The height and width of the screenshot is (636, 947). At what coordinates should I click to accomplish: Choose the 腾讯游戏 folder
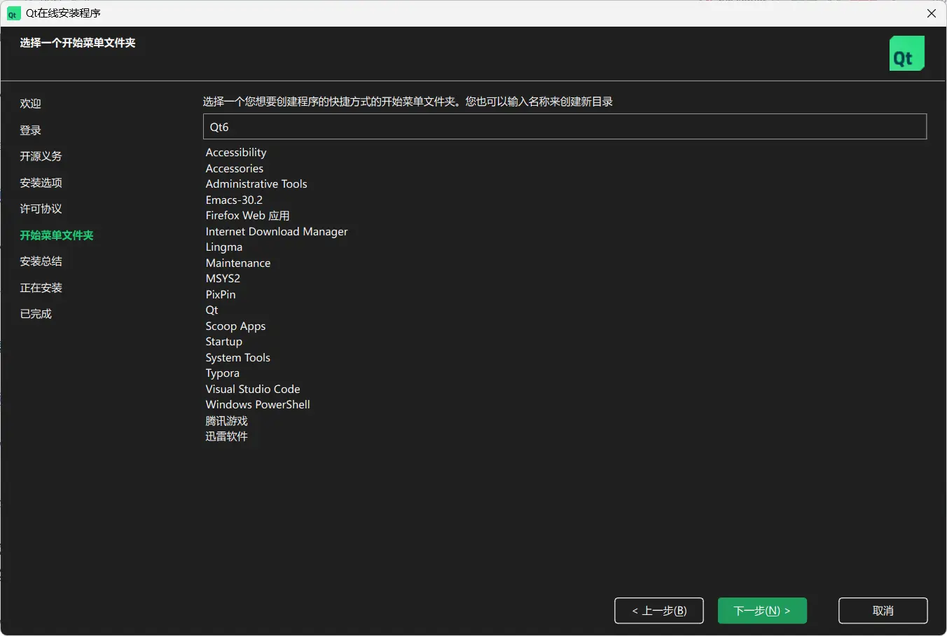[x=226, y=421]
